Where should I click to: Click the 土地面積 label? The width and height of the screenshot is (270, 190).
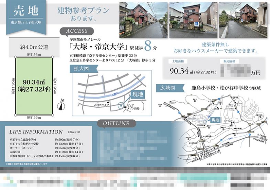(x=177, y=61)
